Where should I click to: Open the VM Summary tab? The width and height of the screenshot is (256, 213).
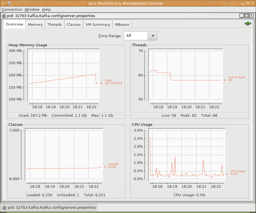[x=98, y=24]
